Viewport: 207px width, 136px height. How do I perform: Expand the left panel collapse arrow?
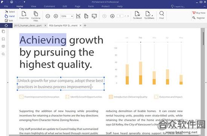tap(8, 83)
